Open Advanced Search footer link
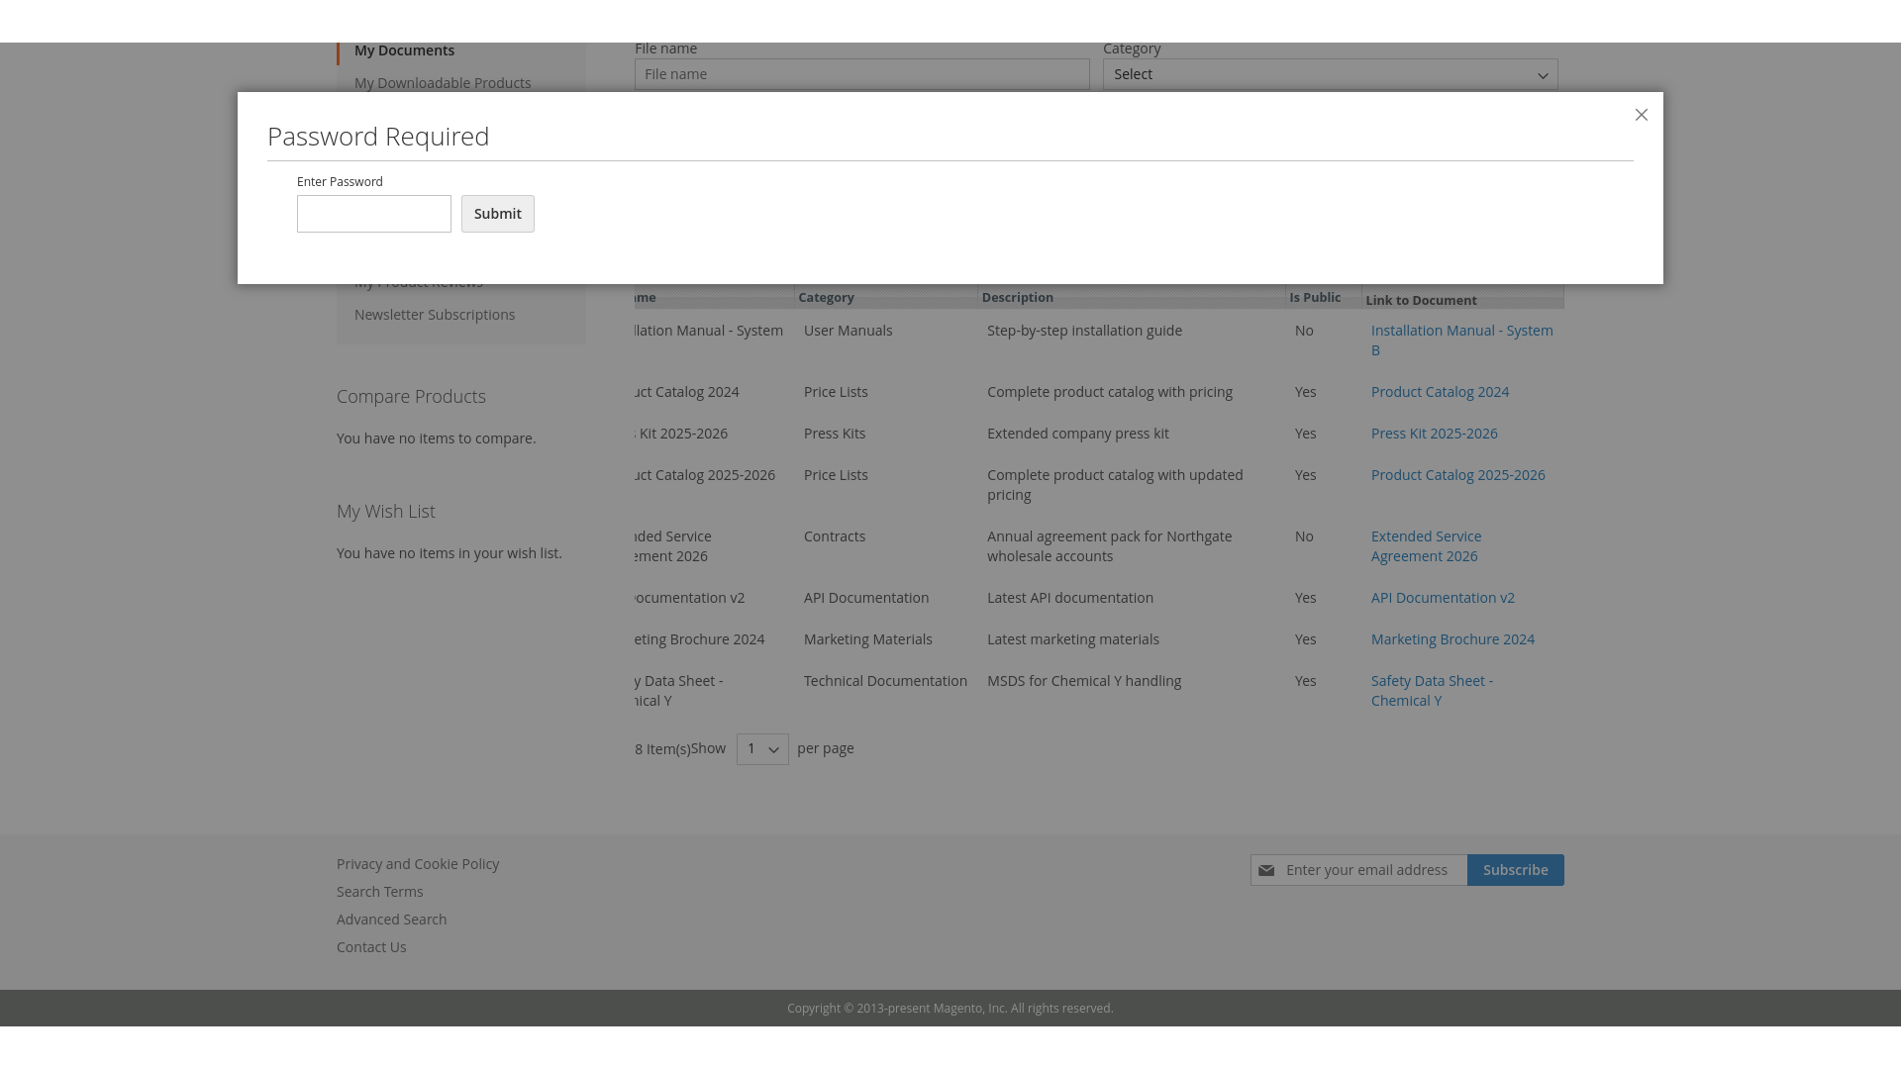Image resolution: width=1901 pixels, height=1069 pixels. [x=391, y=920]
